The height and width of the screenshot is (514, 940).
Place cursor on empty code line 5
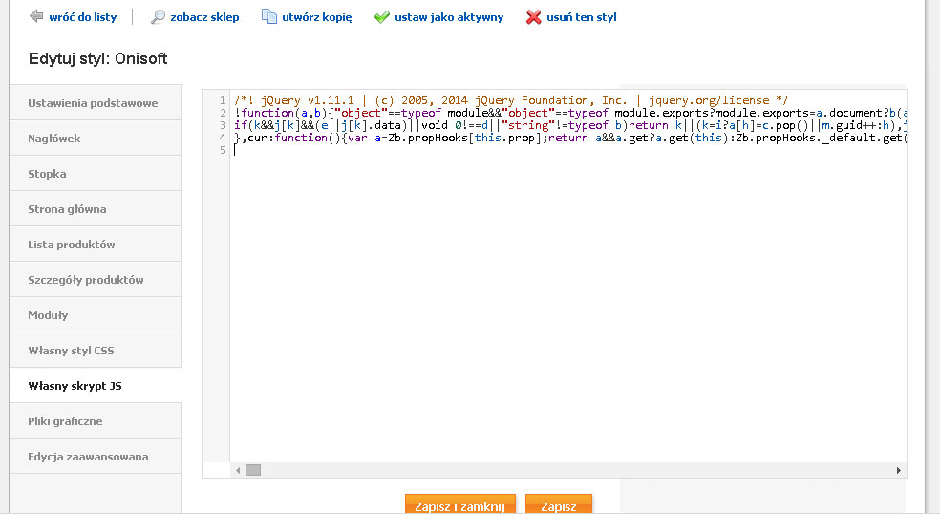coord(567,150)
